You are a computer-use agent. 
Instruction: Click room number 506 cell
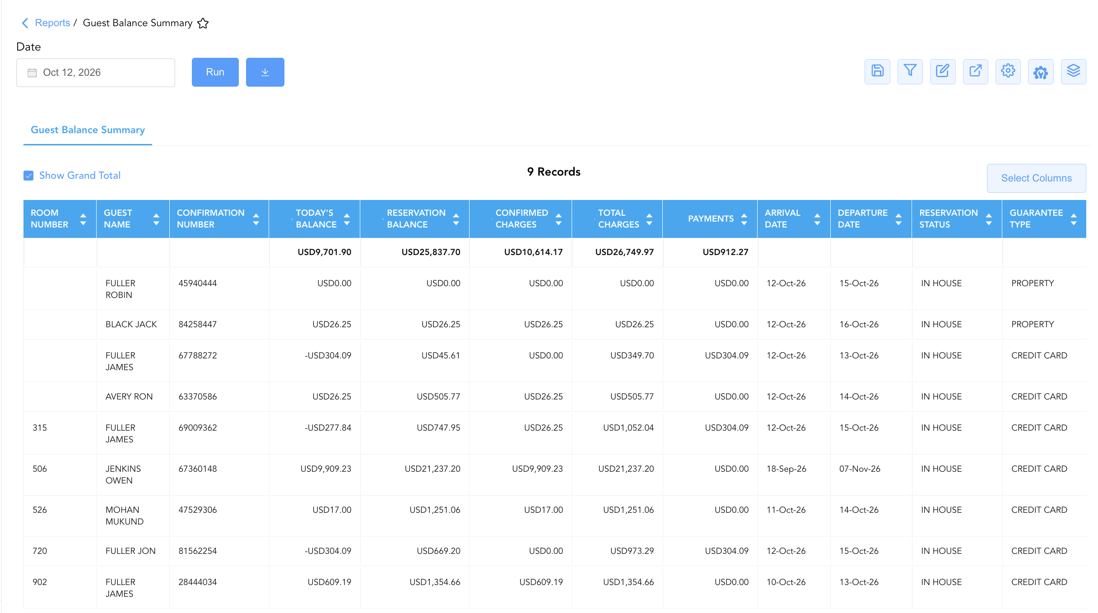40,469
